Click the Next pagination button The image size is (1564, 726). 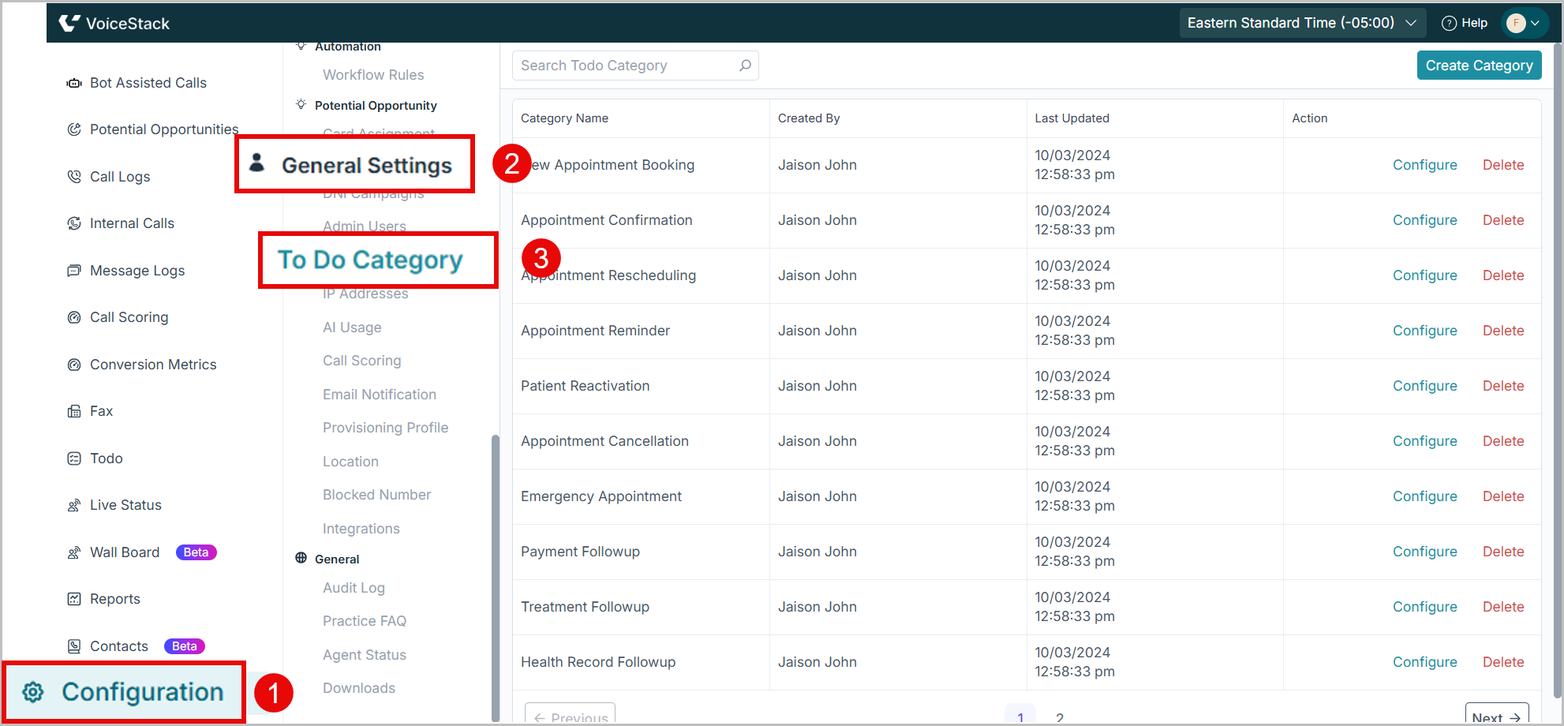point(1496,714)
